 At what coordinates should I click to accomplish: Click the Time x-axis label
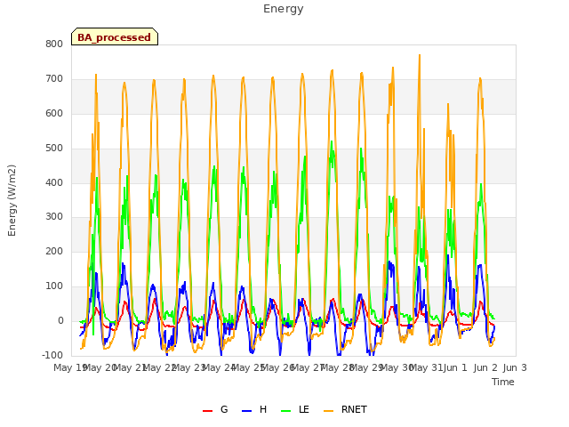pyautogui.click(x=503, y=382)
